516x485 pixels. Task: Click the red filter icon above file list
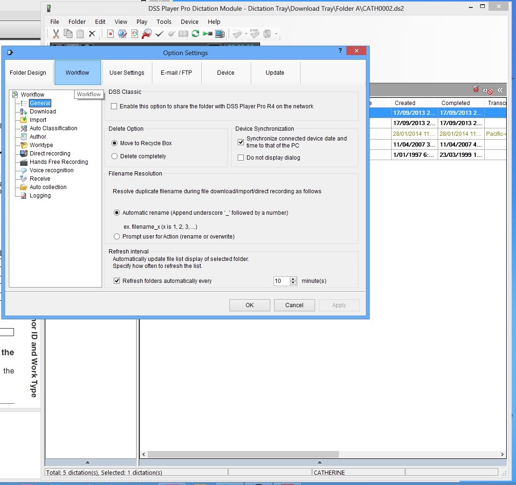[x=476, y=90]
